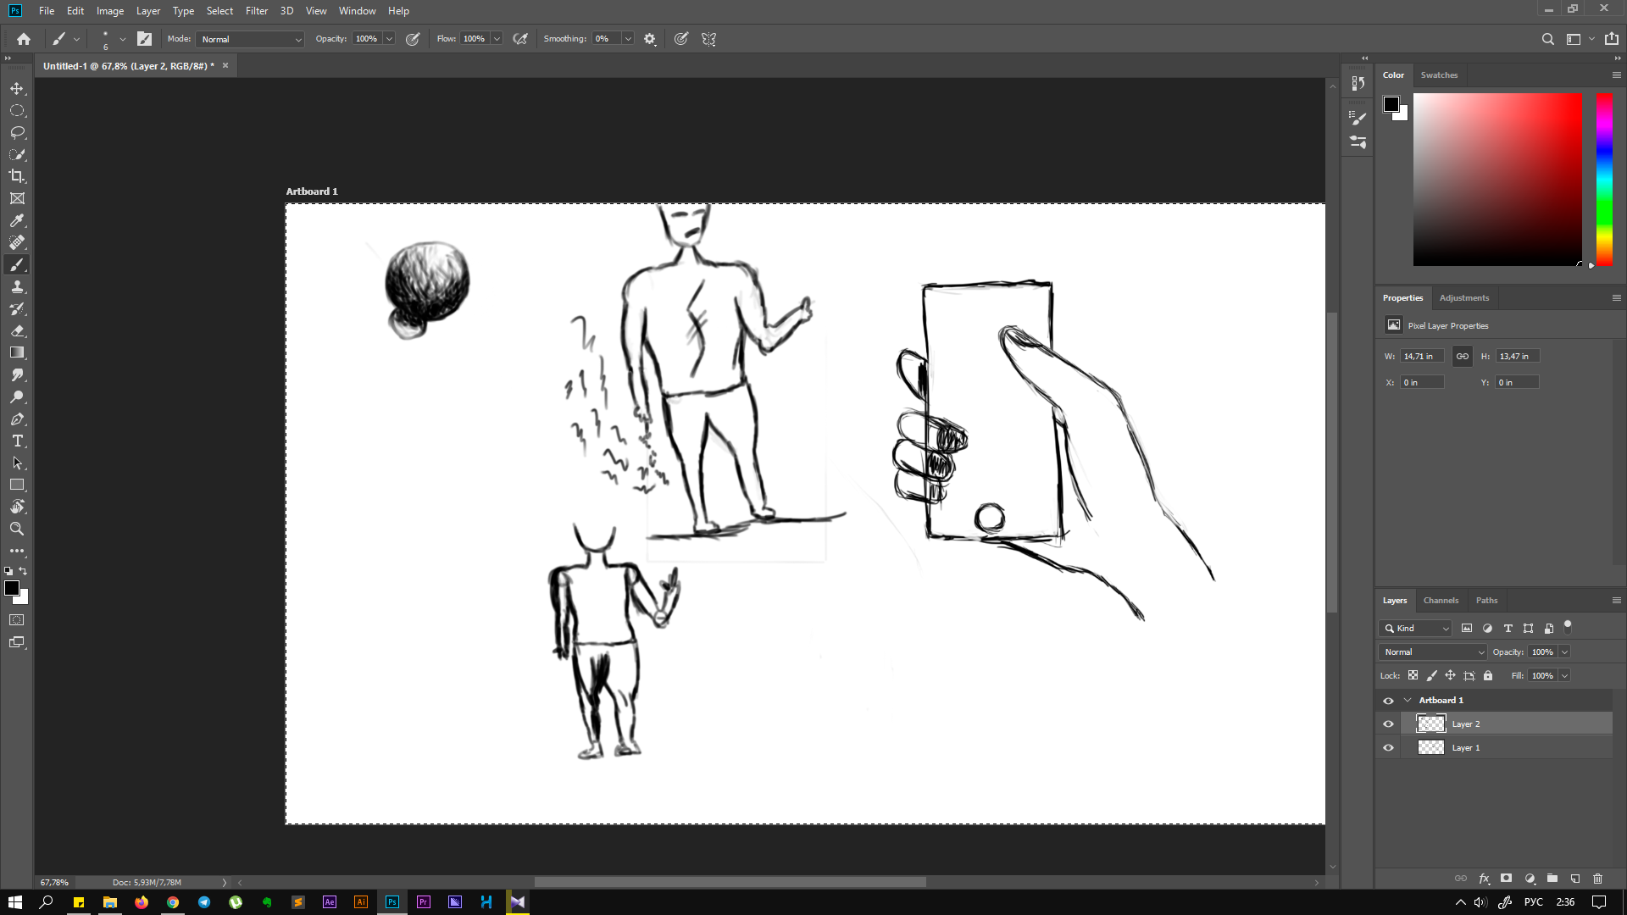Open the Filter menu

(256, 11)
